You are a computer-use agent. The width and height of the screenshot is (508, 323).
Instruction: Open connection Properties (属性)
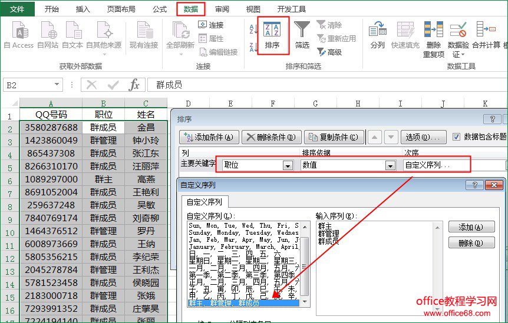[x=211, y=38]
